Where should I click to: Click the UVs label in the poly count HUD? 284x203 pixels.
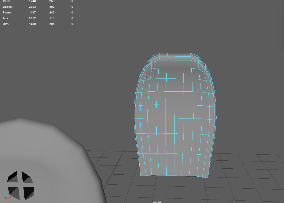point(6,24)
